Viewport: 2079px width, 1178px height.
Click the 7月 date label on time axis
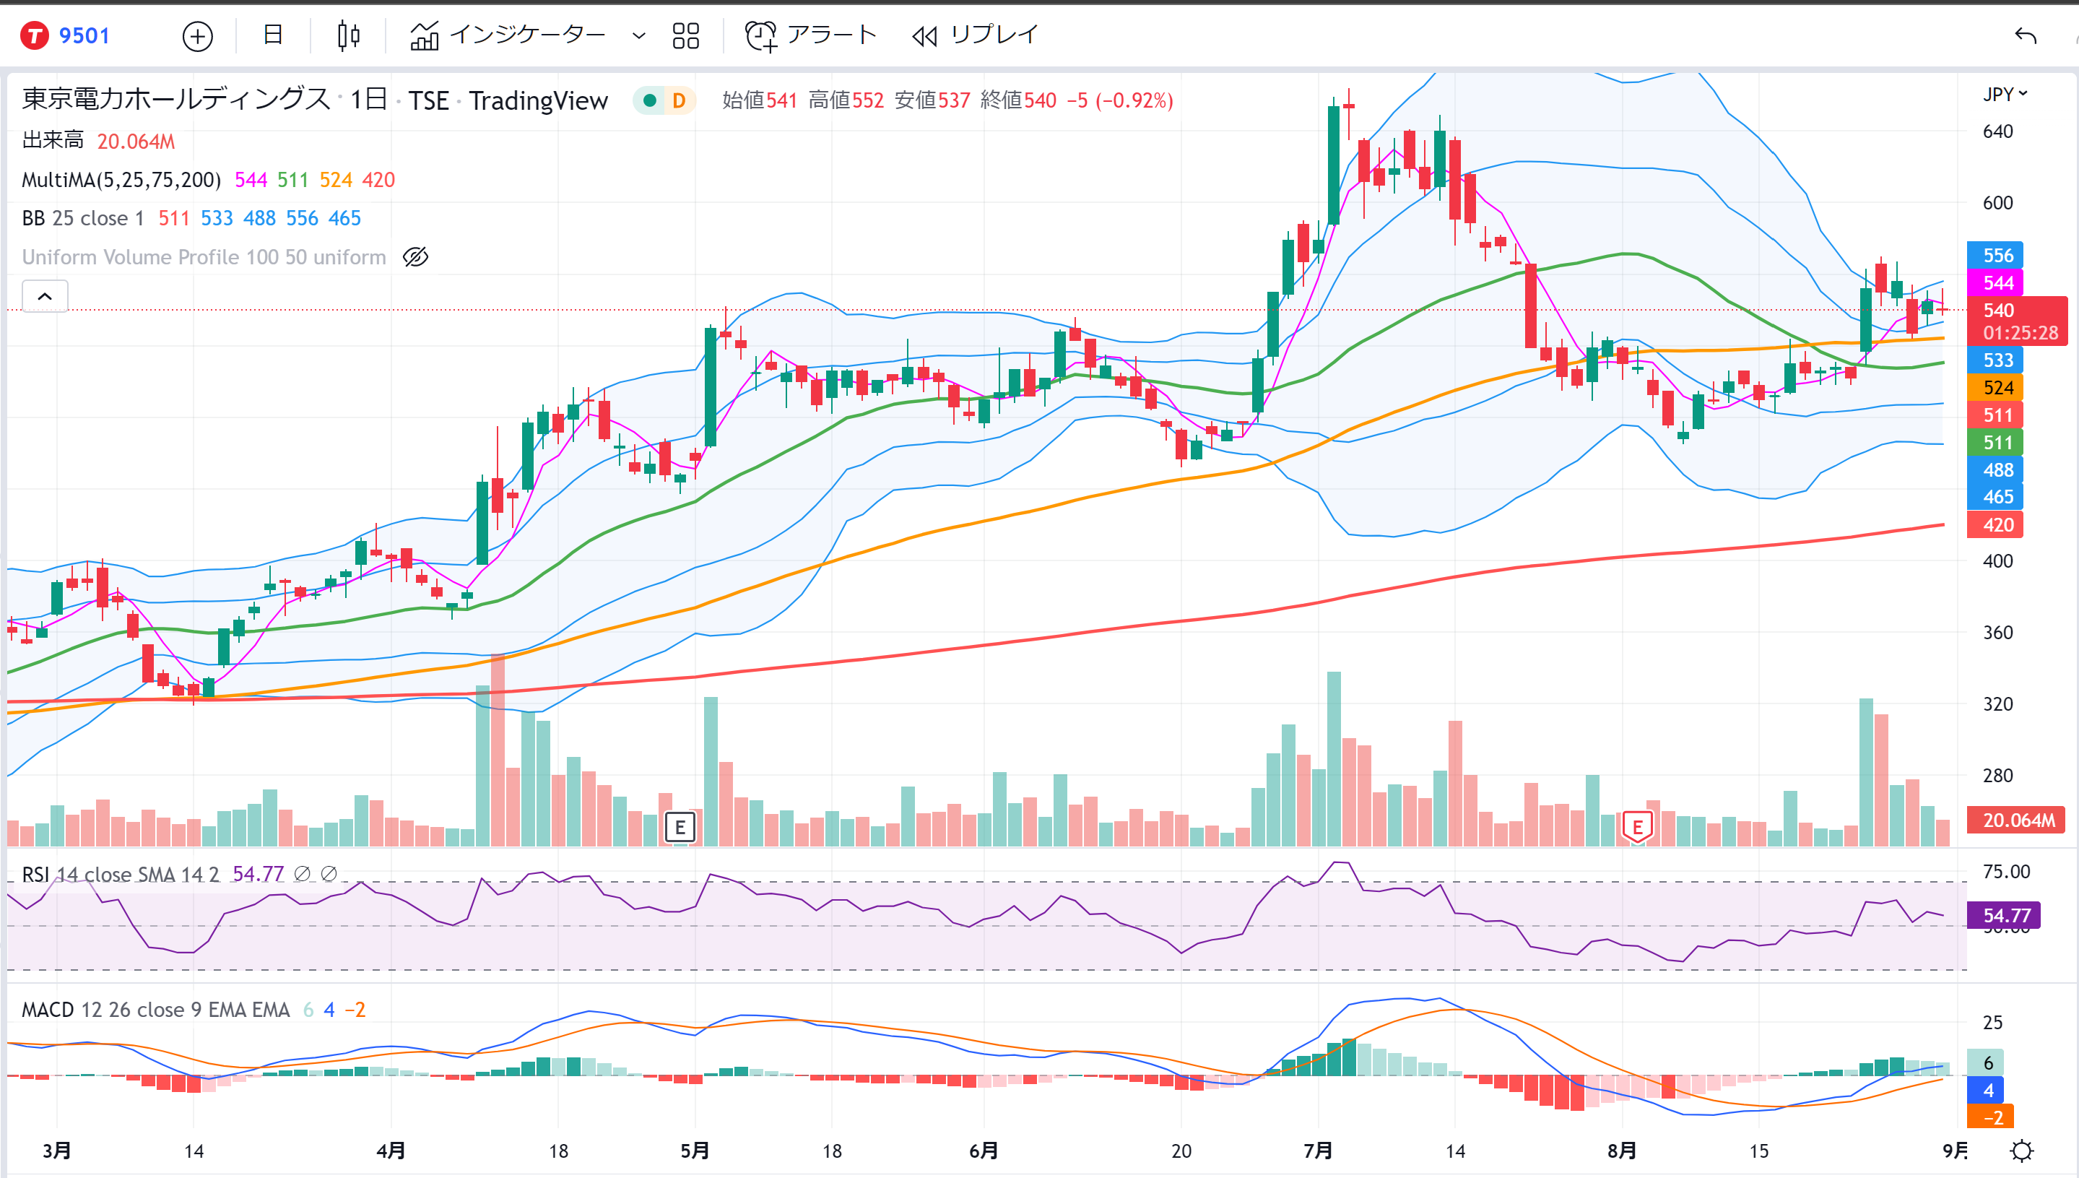[1318, 1151]
